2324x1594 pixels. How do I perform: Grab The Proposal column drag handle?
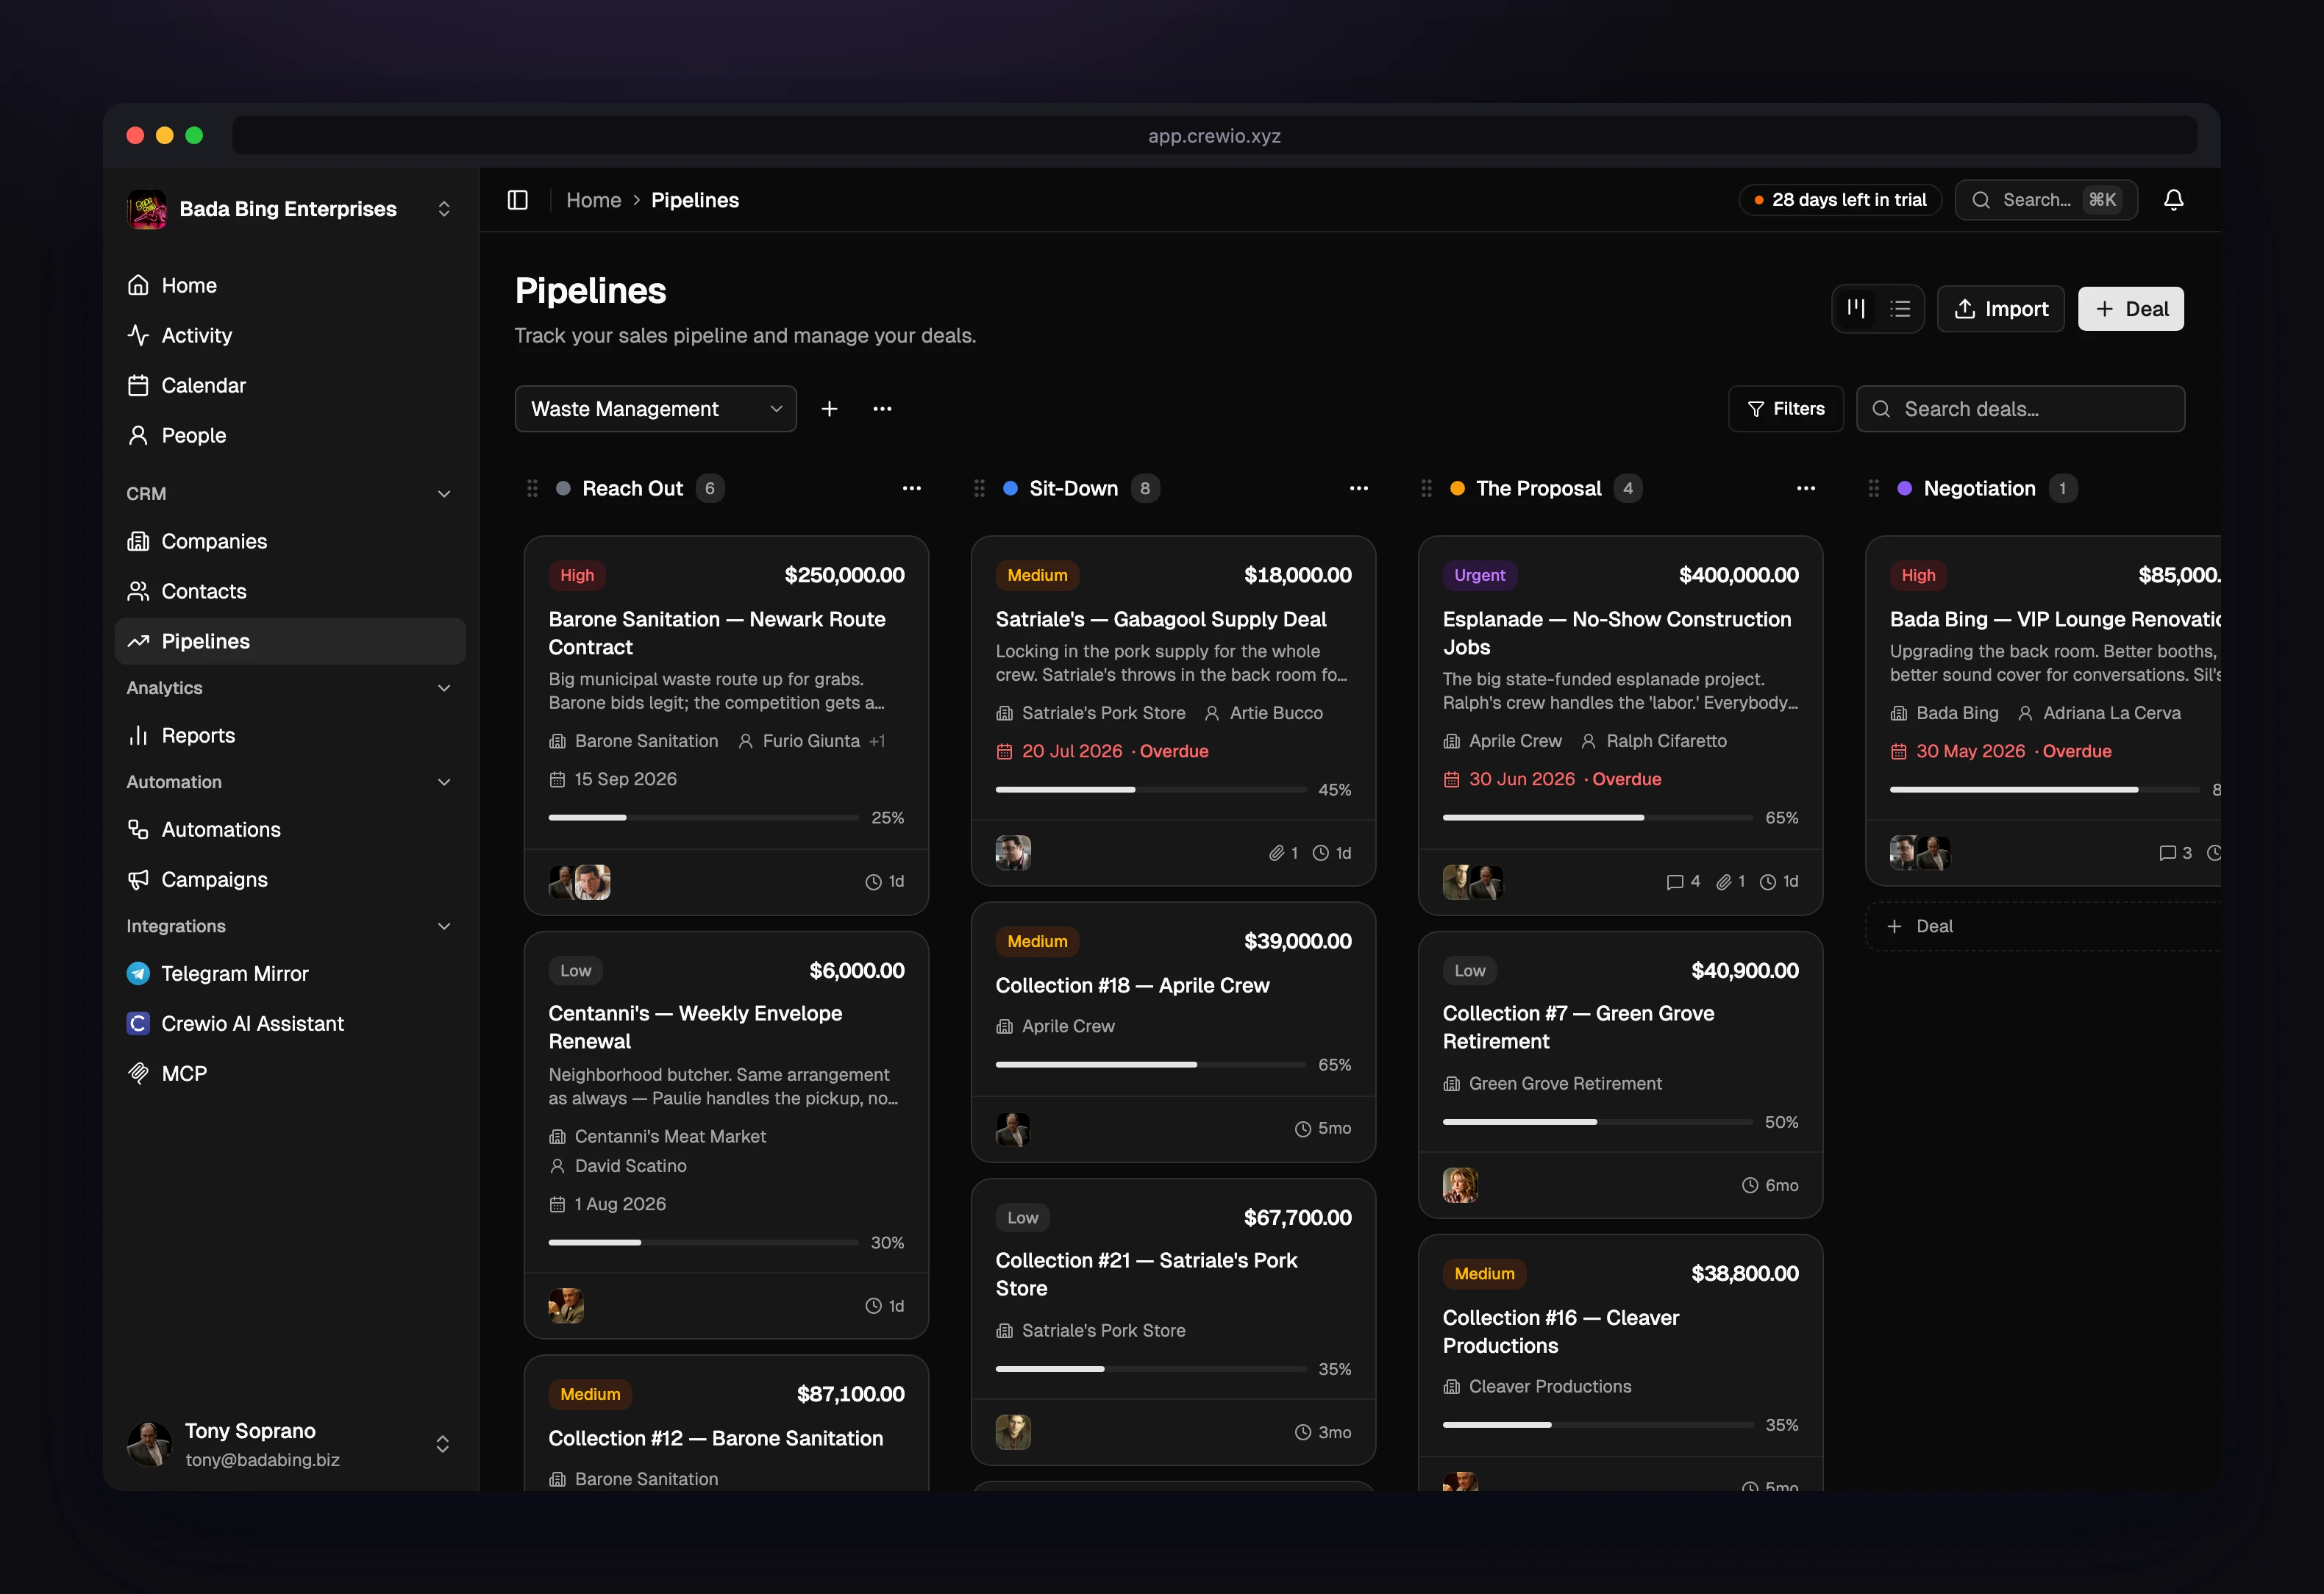[x=1426, y=488]
